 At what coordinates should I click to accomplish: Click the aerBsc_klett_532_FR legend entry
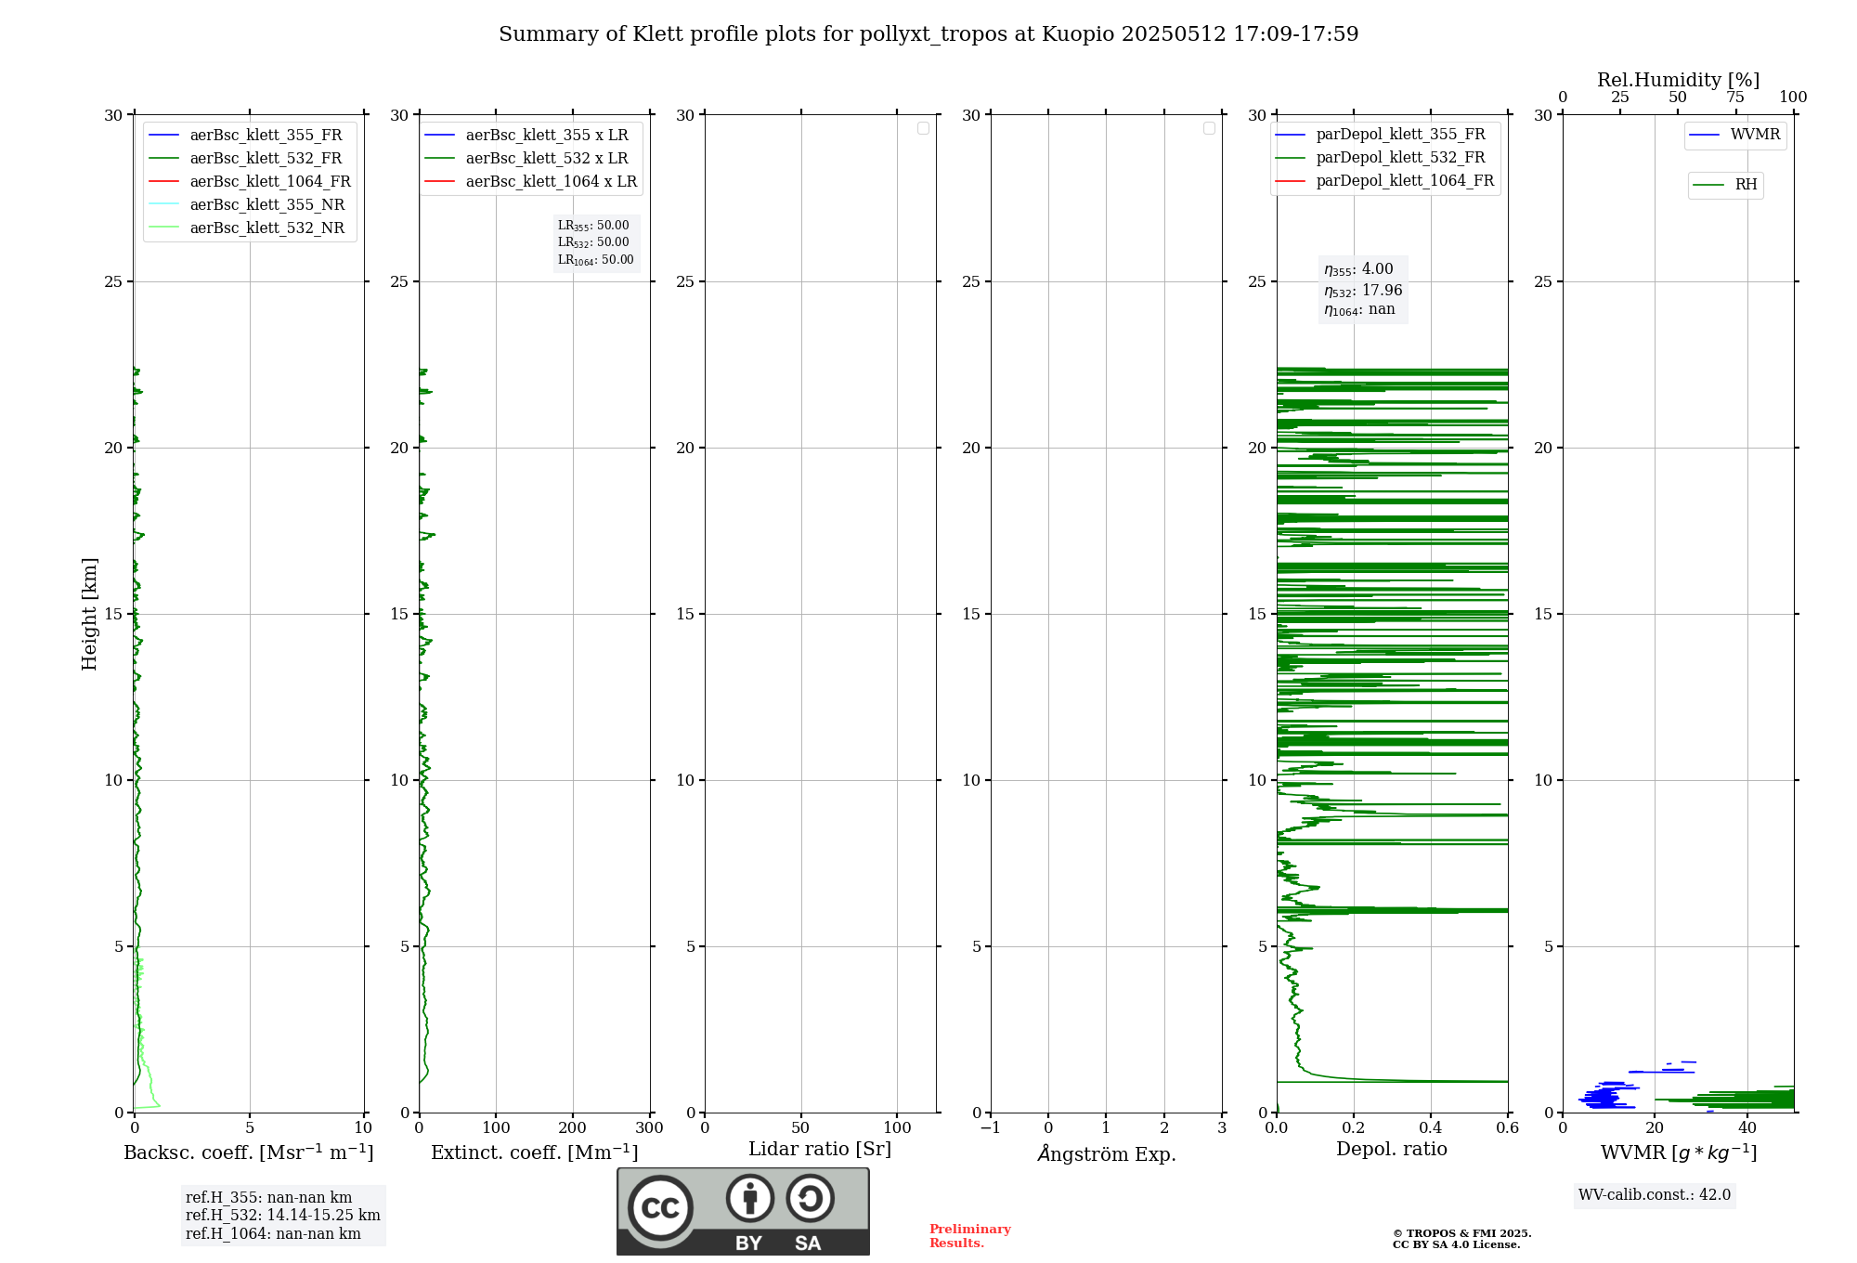tap(249, 159)
